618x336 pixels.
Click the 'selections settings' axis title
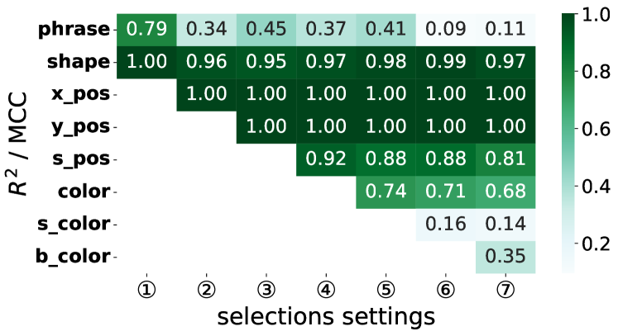325,317
